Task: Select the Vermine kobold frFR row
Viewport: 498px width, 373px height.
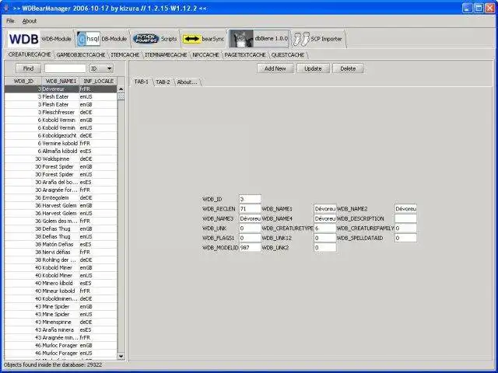Action: [61, 143]
